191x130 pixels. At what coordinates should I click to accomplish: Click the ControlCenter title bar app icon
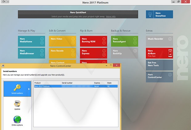3,66
